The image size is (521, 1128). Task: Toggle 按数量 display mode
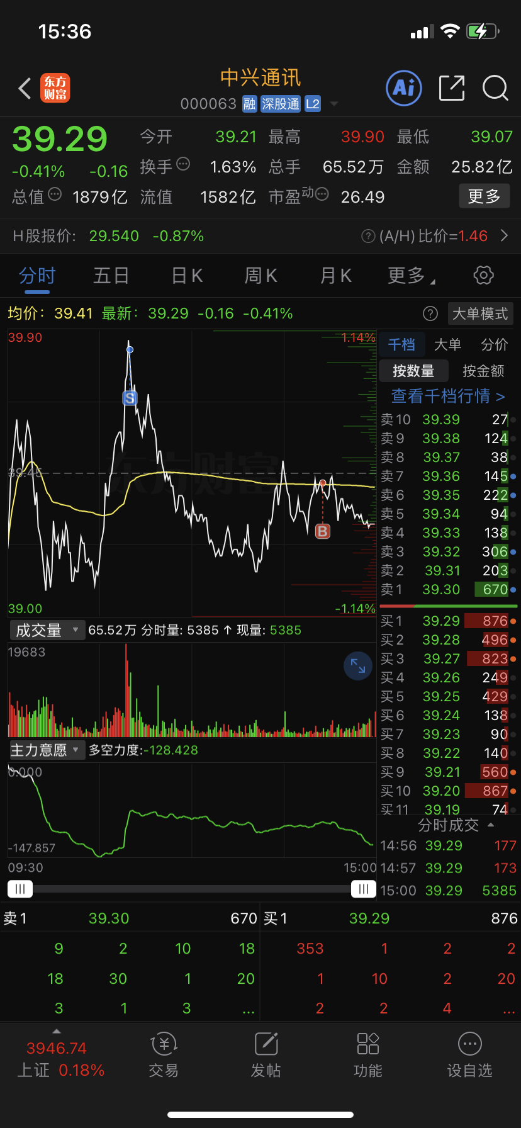pyautogui.click(x=413, y=371)
